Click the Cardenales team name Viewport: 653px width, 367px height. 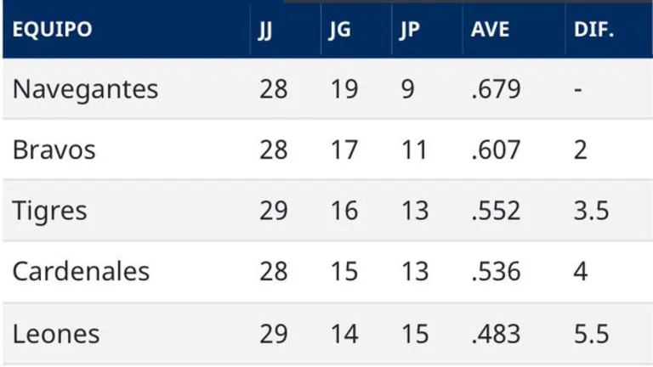point(81,272)
